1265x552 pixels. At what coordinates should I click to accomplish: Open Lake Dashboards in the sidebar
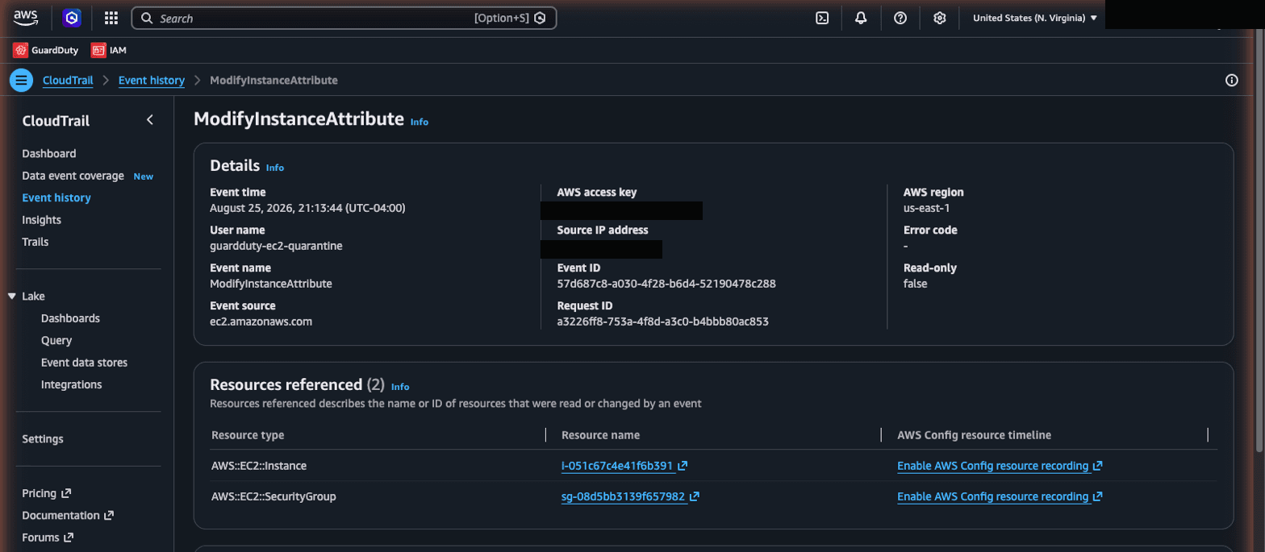70,318
